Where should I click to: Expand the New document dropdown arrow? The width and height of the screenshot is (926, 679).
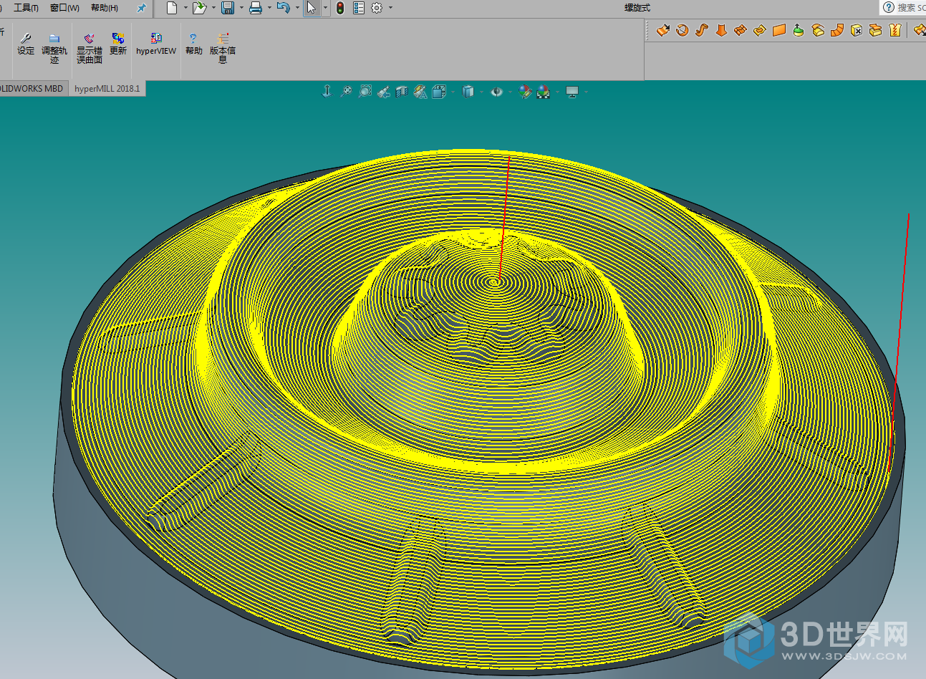(185, 8)
